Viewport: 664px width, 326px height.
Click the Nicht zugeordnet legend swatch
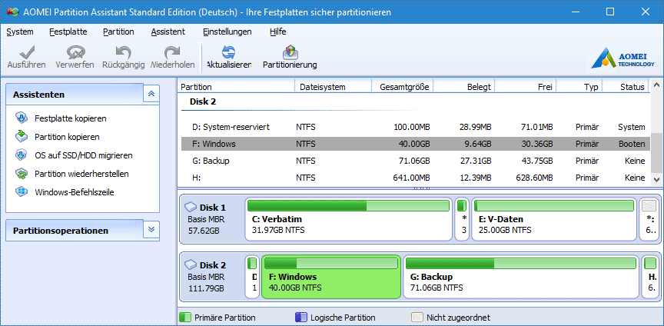pyautogui.click(x=417, y=317)
